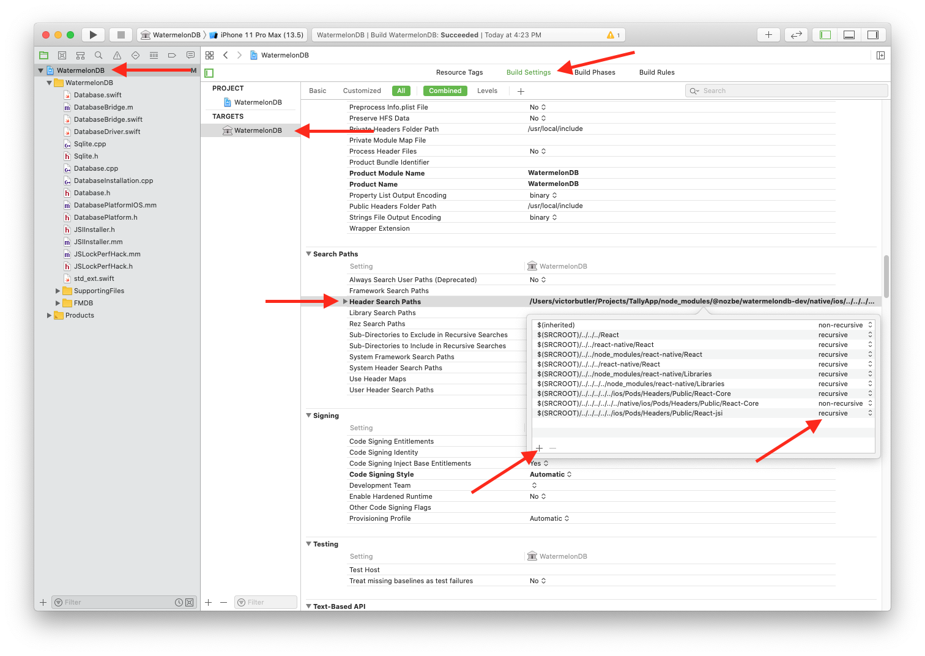This screenshot has height=656, width=925.
Task: Select the All settings filter
Action: click(x=401, y=91)
